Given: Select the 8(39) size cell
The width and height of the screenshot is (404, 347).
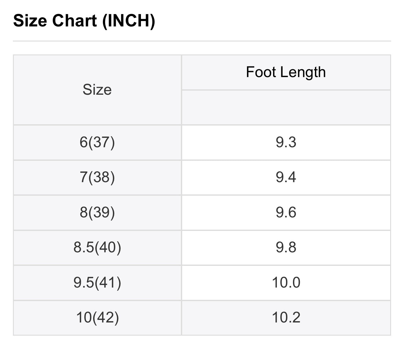Looking at the screenshot, I should 97,212.
